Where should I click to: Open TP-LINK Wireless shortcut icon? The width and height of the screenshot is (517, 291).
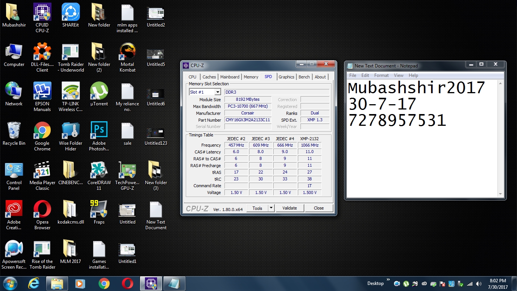coord(71,97)
